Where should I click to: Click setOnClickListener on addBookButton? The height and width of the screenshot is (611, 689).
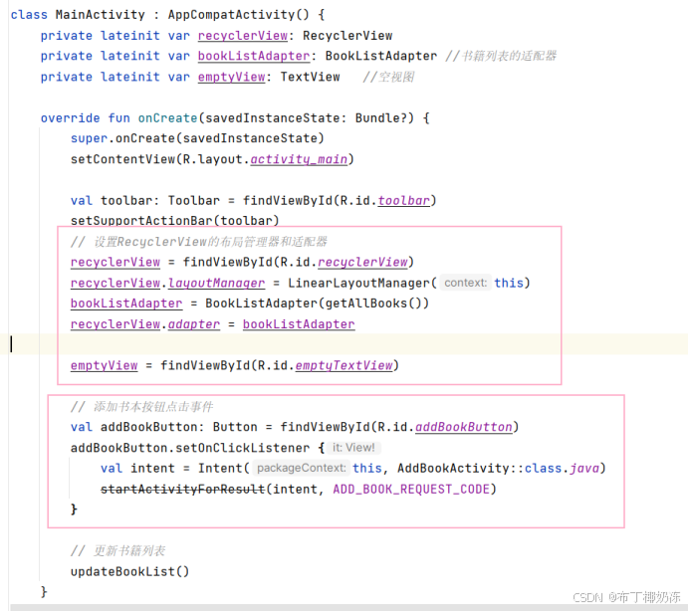243,448
